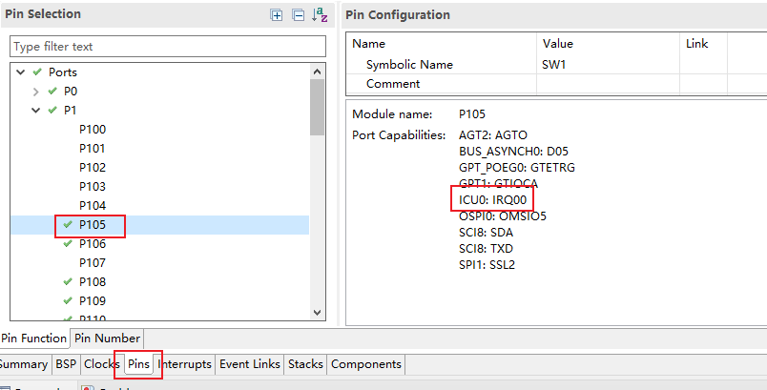Select pin P100 in the tree
Viewport: 767px width, 390px height.
click(93, 130)
